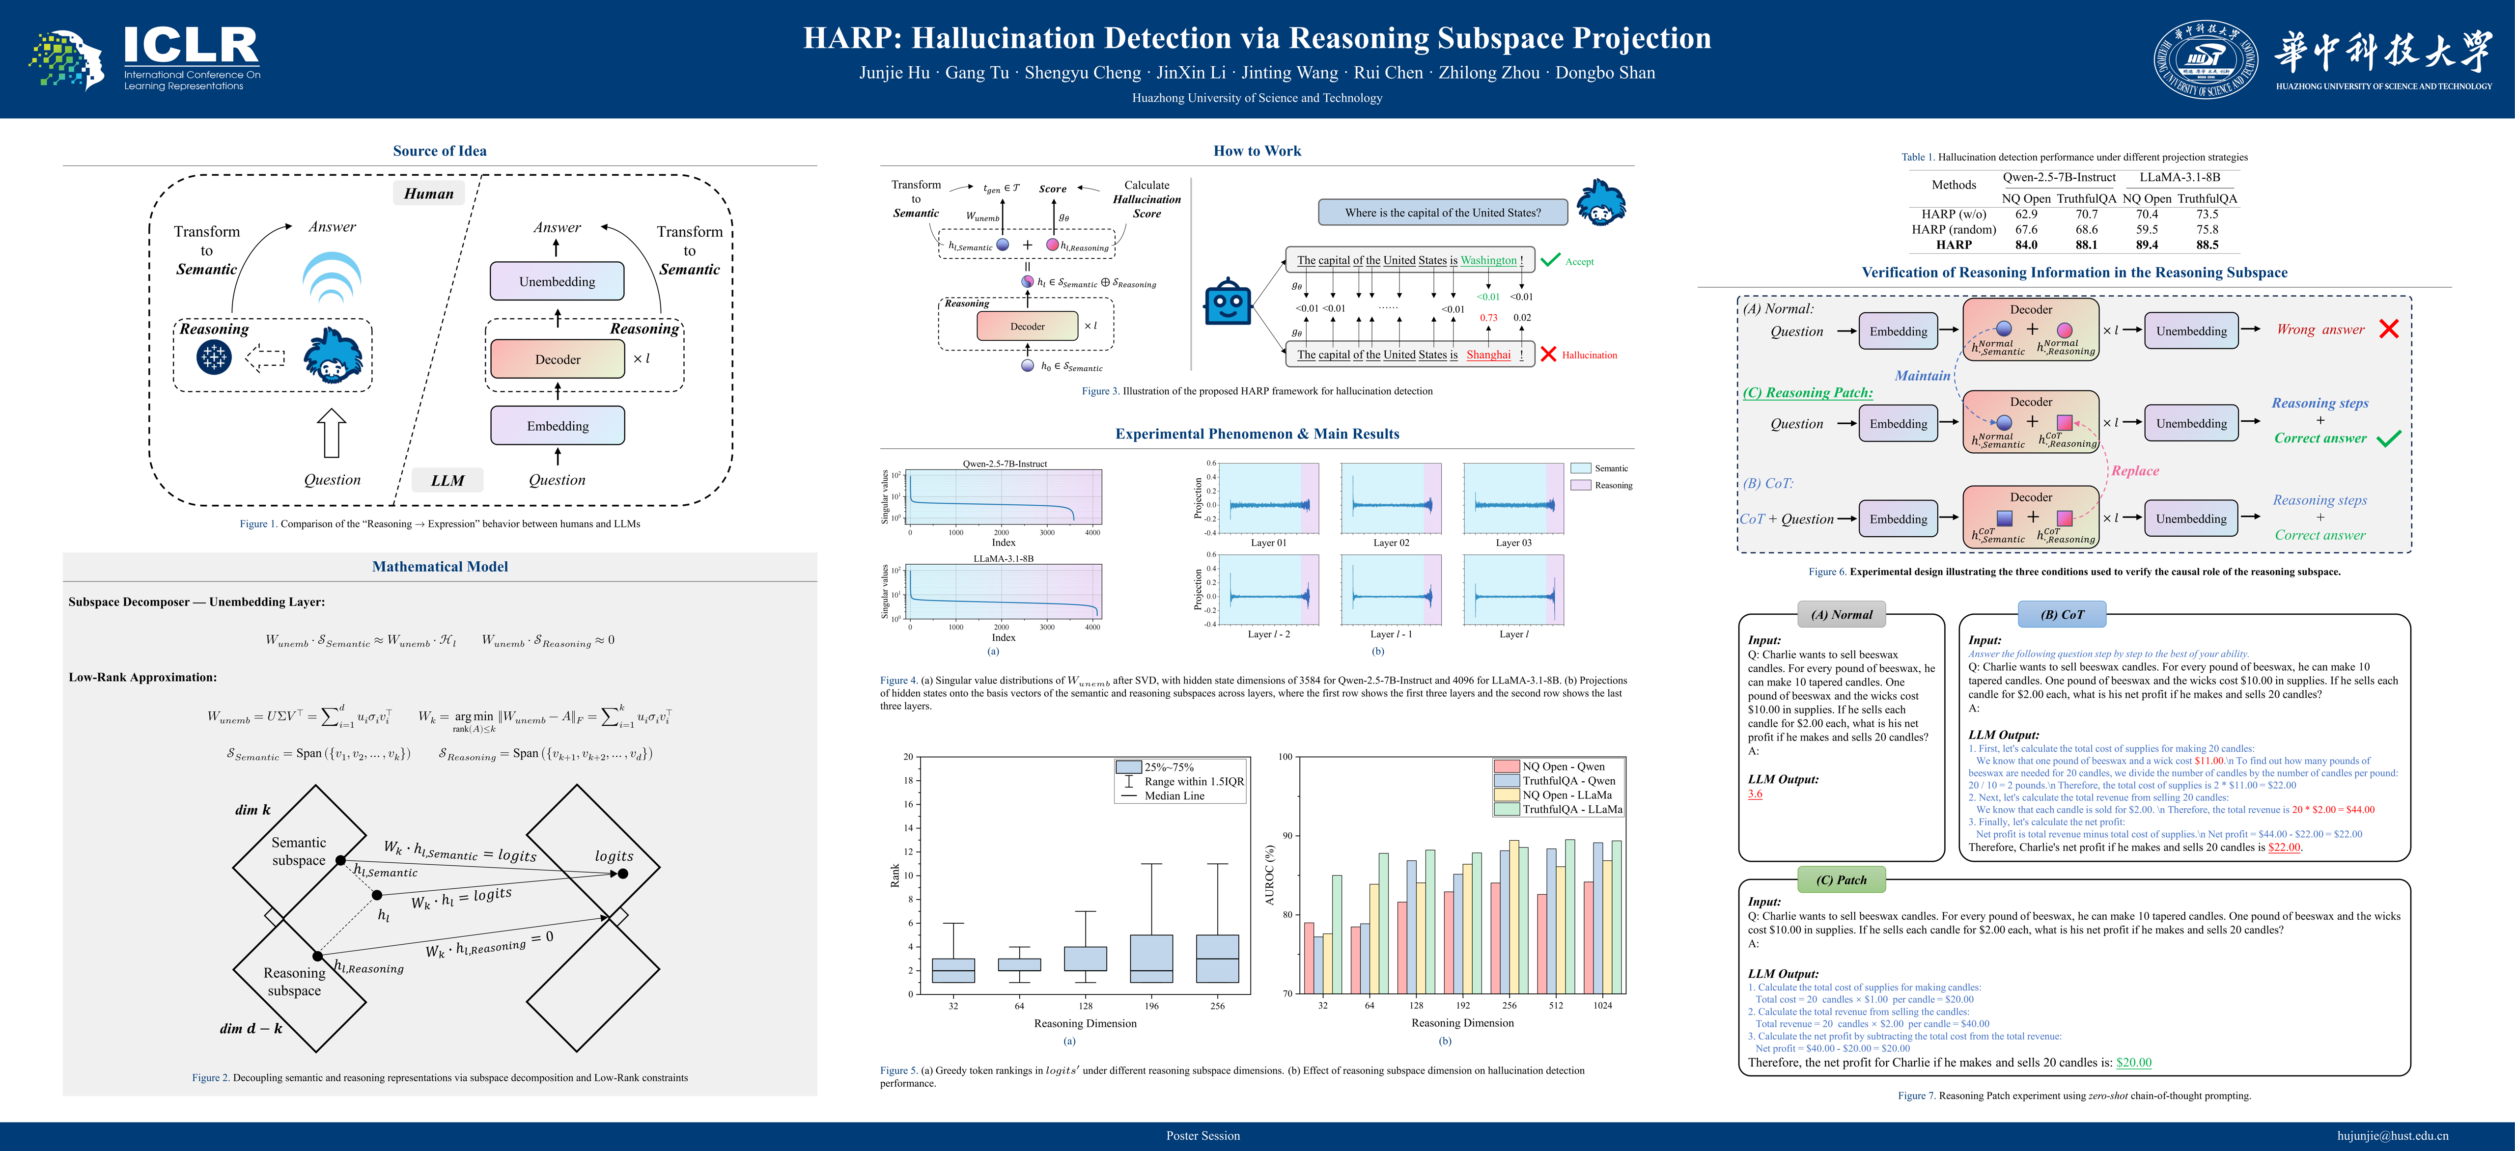Click the Human label box
Viewport: 2515px width, 1151px height.
tap(429, 193)
